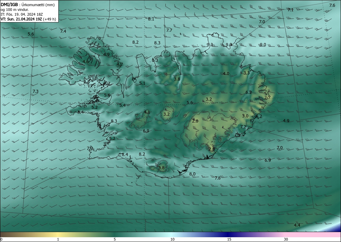This screenshot has width=341, height=242.
Task: Click the map value 7.9
Action: point(90,148)
